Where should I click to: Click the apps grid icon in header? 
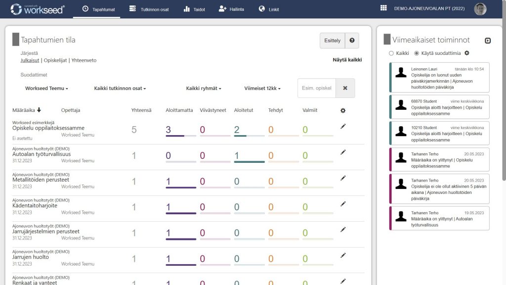[383, 8]
